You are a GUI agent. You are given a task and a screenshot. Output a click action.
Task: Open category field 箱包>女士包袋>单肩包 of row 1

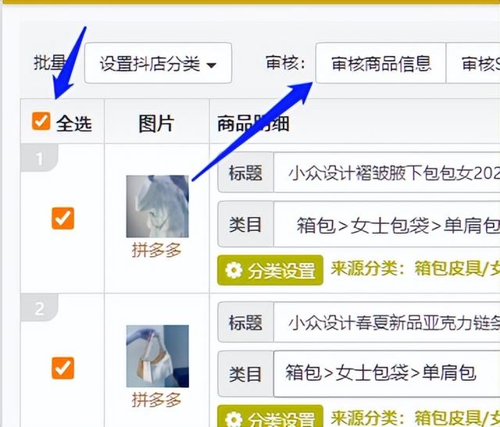[387, 224]
